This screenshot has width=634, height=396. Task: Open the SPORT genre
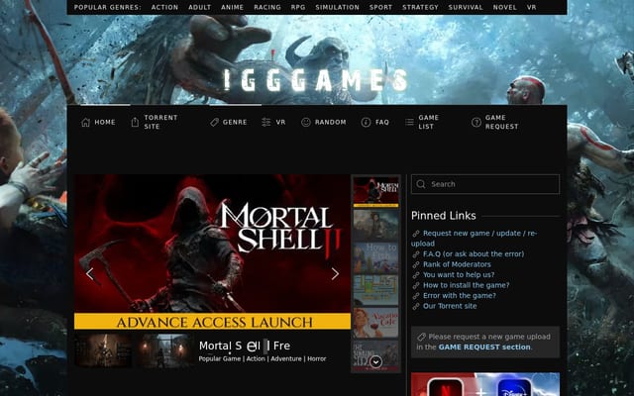click(x=380, y=7)
